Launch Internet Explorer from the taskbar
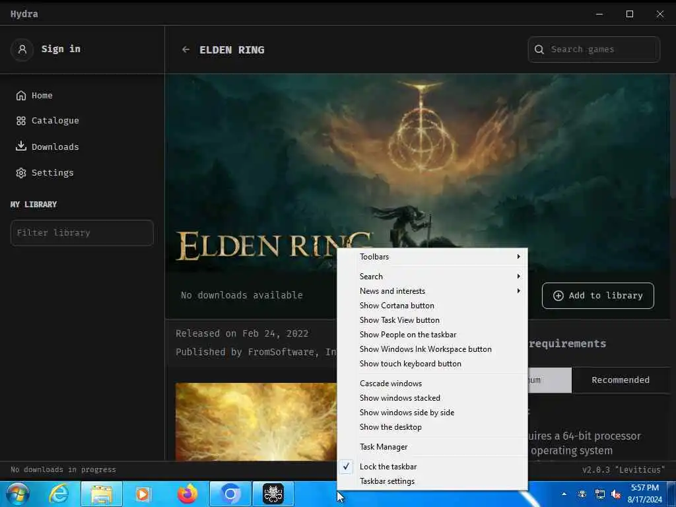 (59, 494)
